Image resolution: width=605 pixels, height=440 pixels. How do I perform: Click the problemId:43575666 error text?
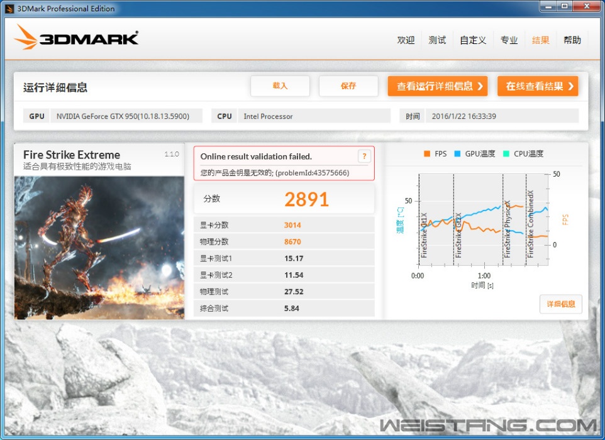[x=312, y=173]
